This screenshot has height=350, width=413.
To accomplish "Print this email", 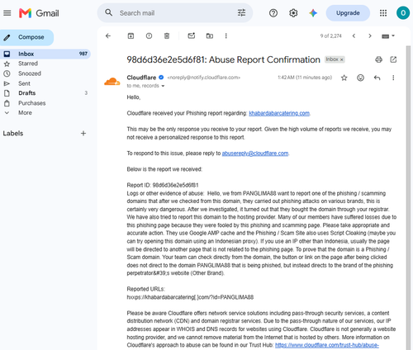I will point(379,59).
